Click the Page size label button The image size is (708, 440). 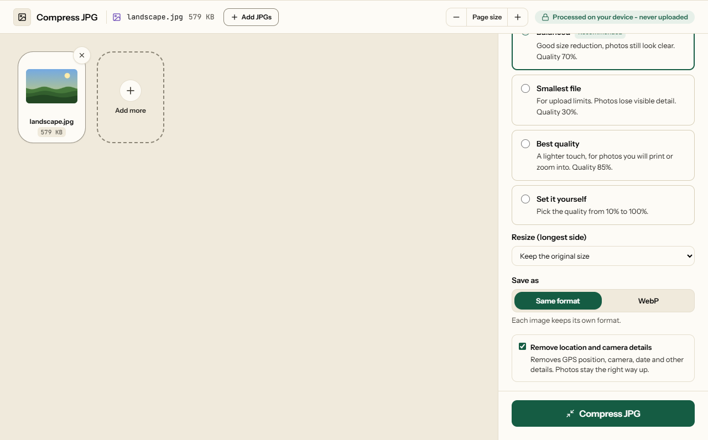pyautogui.click(x=487, y=17)
